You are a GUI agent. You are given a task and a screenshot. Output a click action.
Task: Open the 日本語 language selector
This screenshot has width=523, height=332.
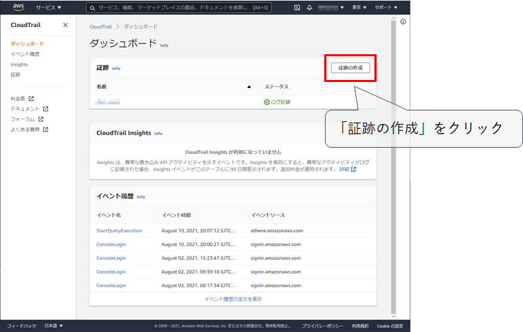(x=54, y=326)
